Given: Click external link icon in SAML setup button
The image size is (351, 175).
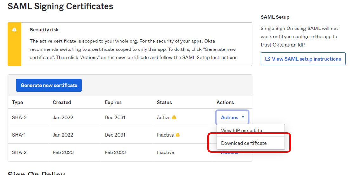Looking at the screenshot, I should pos(268,59).
